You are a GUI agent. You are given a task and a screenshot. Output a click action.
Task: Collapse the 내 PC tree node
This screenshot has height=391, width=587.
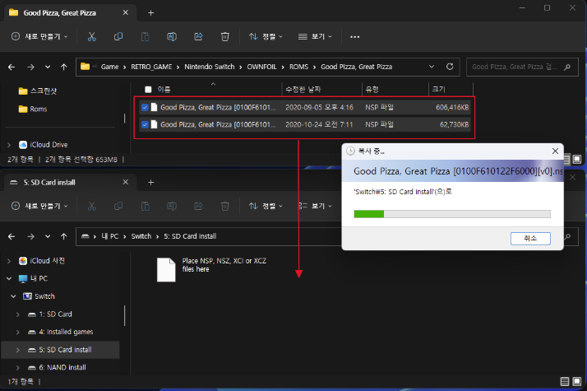coord(9,278)
